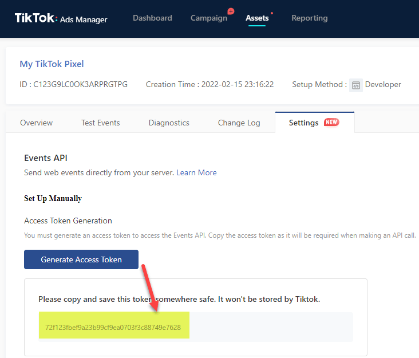
Task: Switch to the Diagnostics tab
Action: click(169, 123)
